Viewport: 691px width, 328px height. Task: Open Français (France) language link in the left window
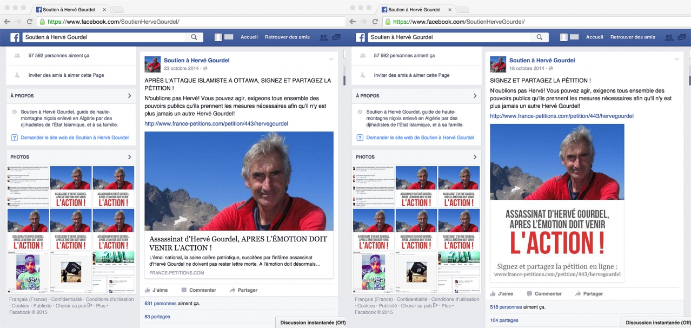click(28, 299)
